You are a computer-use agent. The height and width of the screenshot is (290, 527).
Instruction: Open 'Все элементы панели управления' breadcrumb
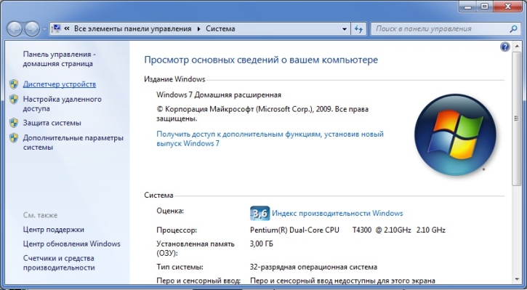(x=133, y=28)
